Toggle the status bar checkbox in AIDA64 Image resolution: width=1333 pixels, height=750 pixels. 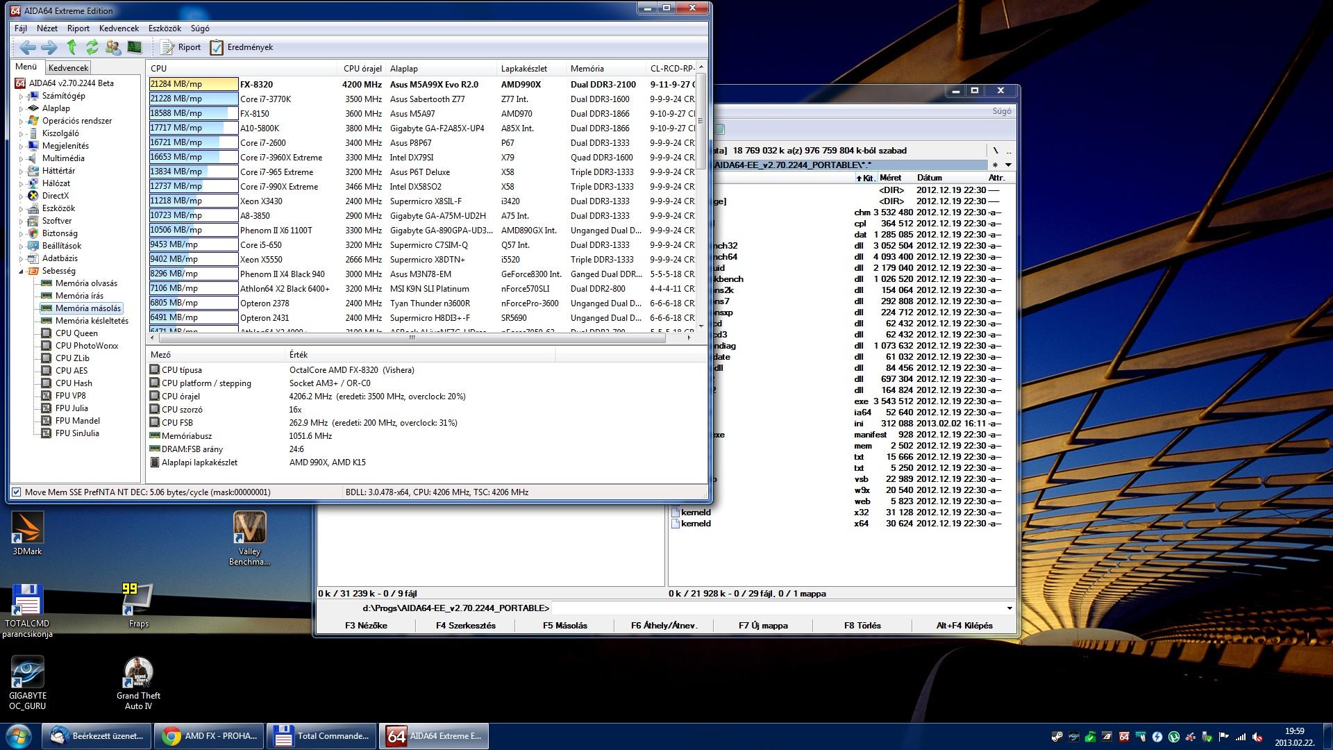[x=17, y=492]
